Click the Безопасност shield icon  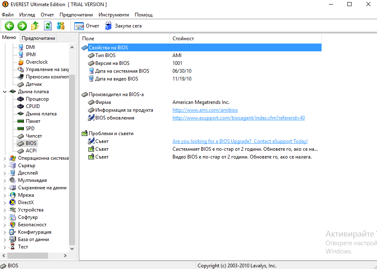point(12,225)
